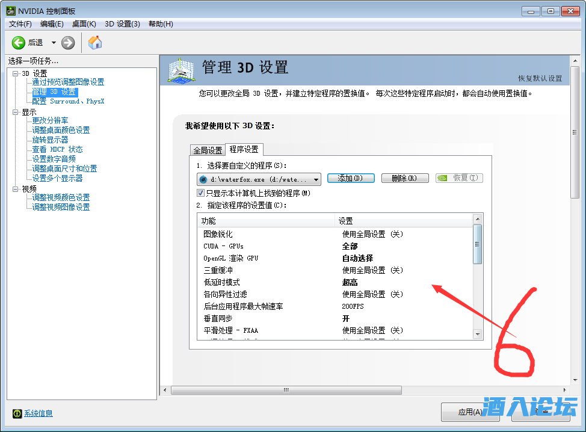This screenshot has width=586, height=432.
Task: Open the 帮助(H) menu
Action: point(161,24)
